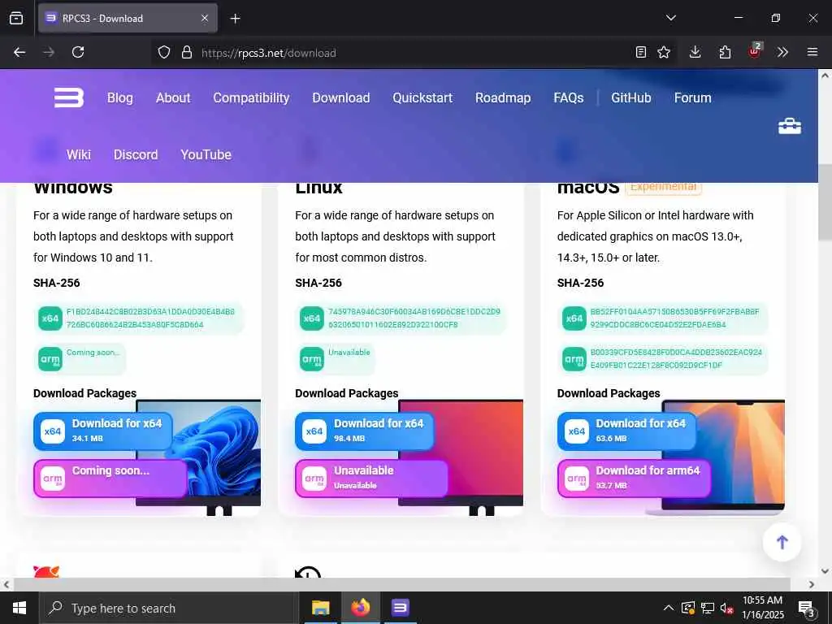Open the Blog menu item

coord(120,97)
